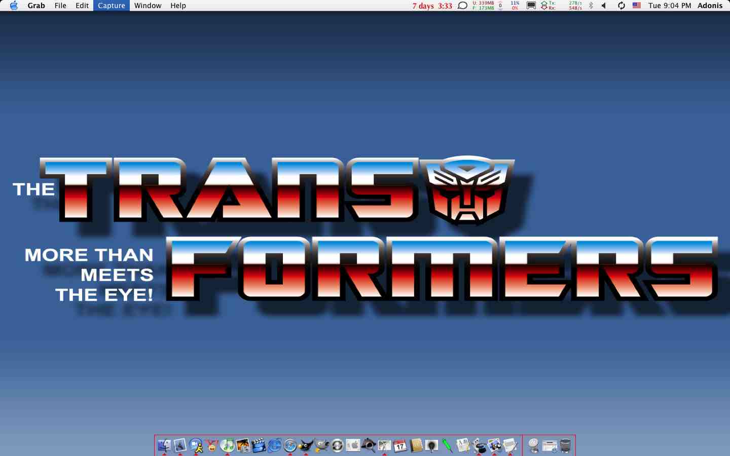The width and height of the screenshot is (730, 456).
Task: Click the Adonis user switching menu
Action: coord(710,6)
